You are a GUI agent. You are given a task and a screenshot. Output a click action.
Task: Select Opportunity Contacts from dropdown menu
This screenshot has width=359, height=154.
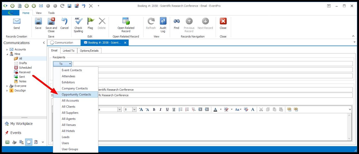[76, 94]
